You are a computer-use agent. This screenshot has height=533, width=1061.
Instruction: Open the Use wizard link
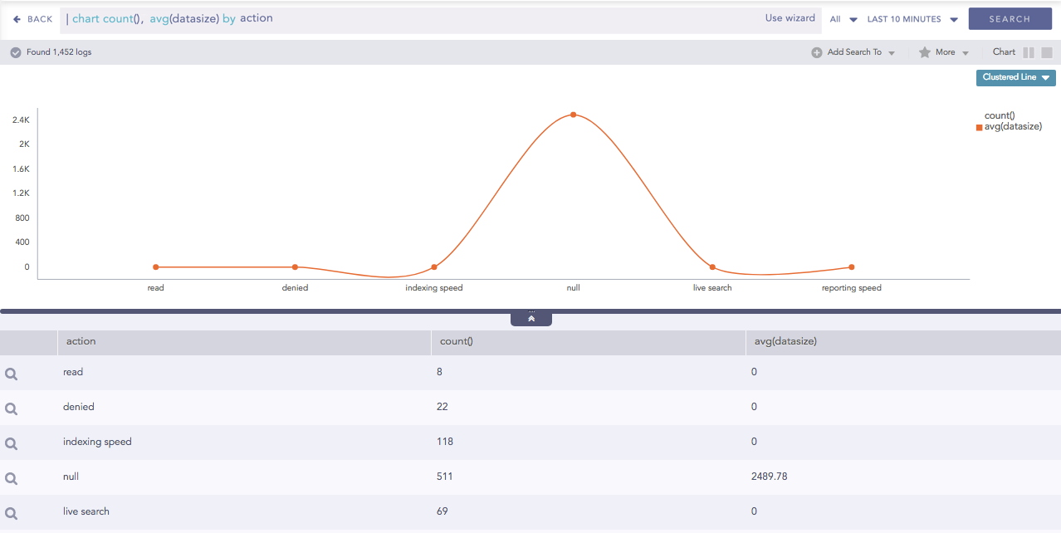pos(789,17)
